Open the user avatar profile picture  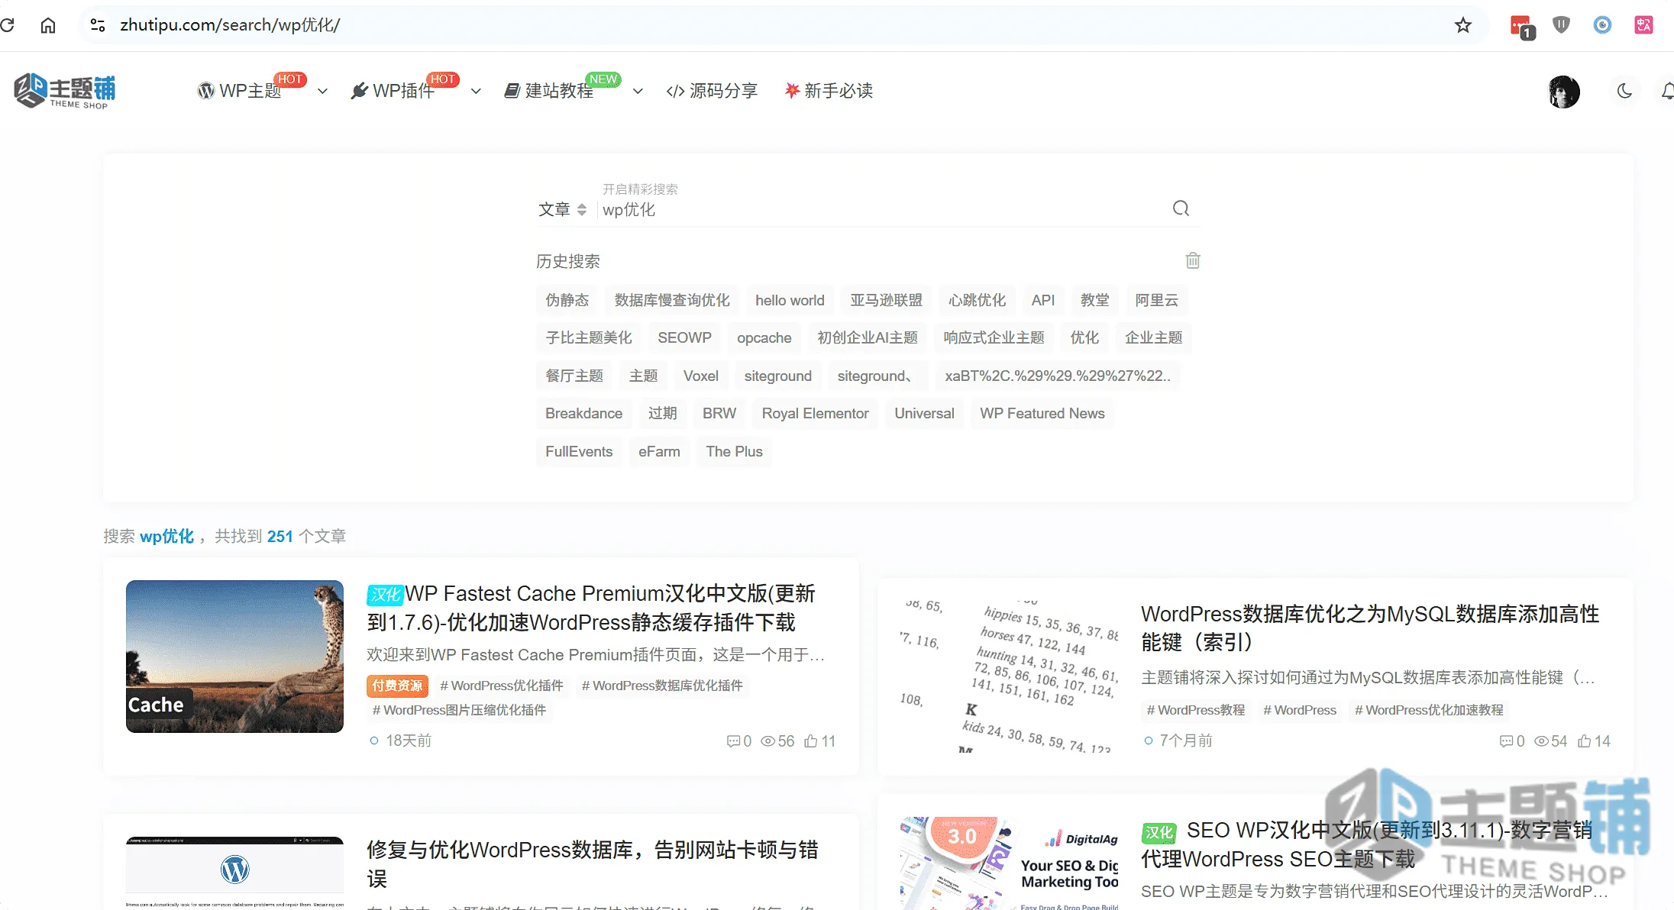(1563, 92)
